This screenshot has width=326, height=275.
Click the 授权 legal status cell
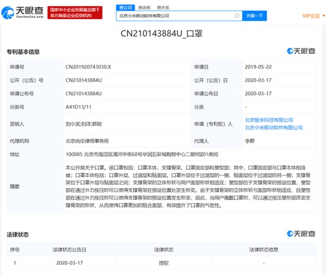[164, 263]
